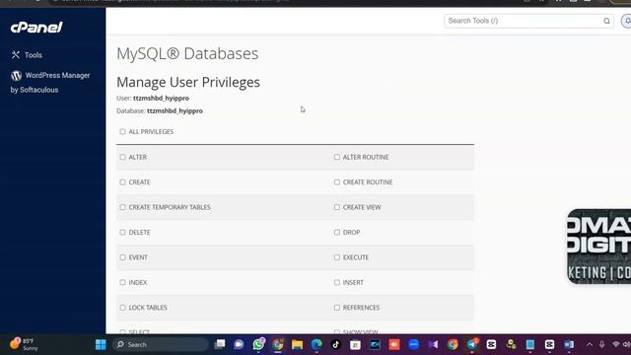Open Microsoft Word from the taskbar
This screenshot has height=355, width=631.
[x=569, y=344]
